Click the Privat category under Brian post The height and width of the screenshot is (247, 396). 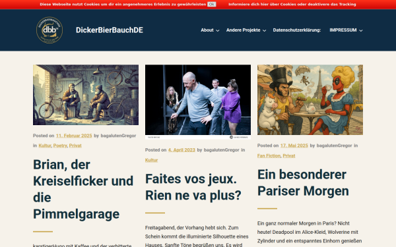(x=75, y=146)
